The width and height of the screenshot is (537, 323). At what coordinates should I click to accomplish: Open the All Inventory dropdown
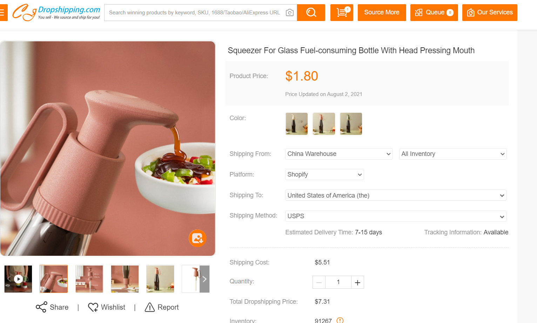[x=452, y=154]
